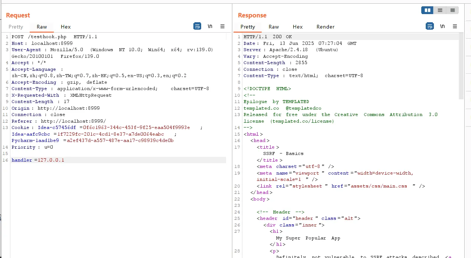Screen dimensions: 471x258
Task: Select the Request Raw tab
Action: point(42,27)
